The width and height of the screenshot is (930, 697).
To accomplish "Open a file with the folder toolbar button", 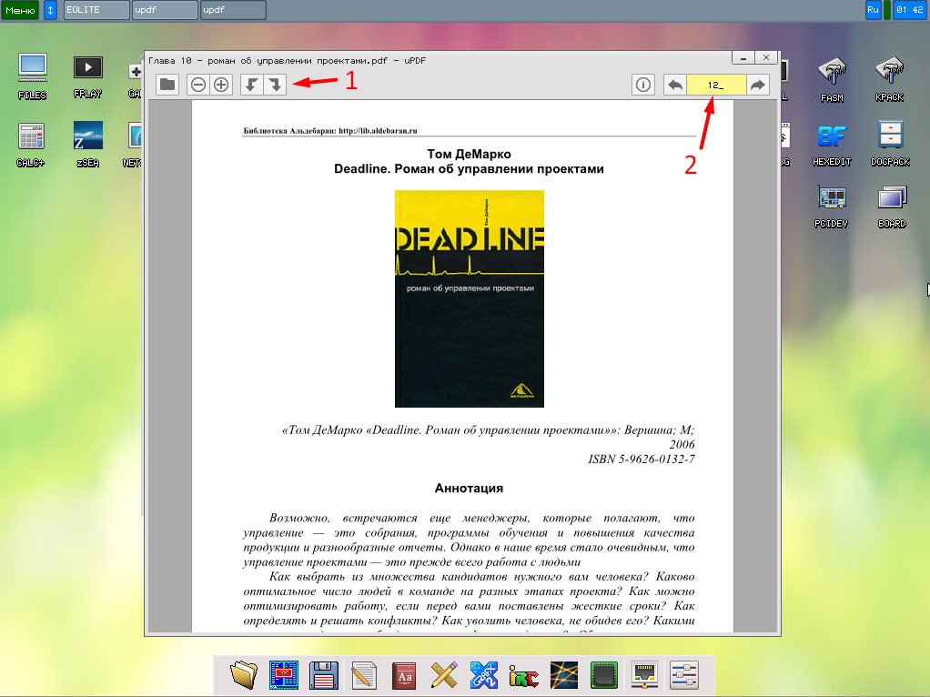I will tap(167, 85).
